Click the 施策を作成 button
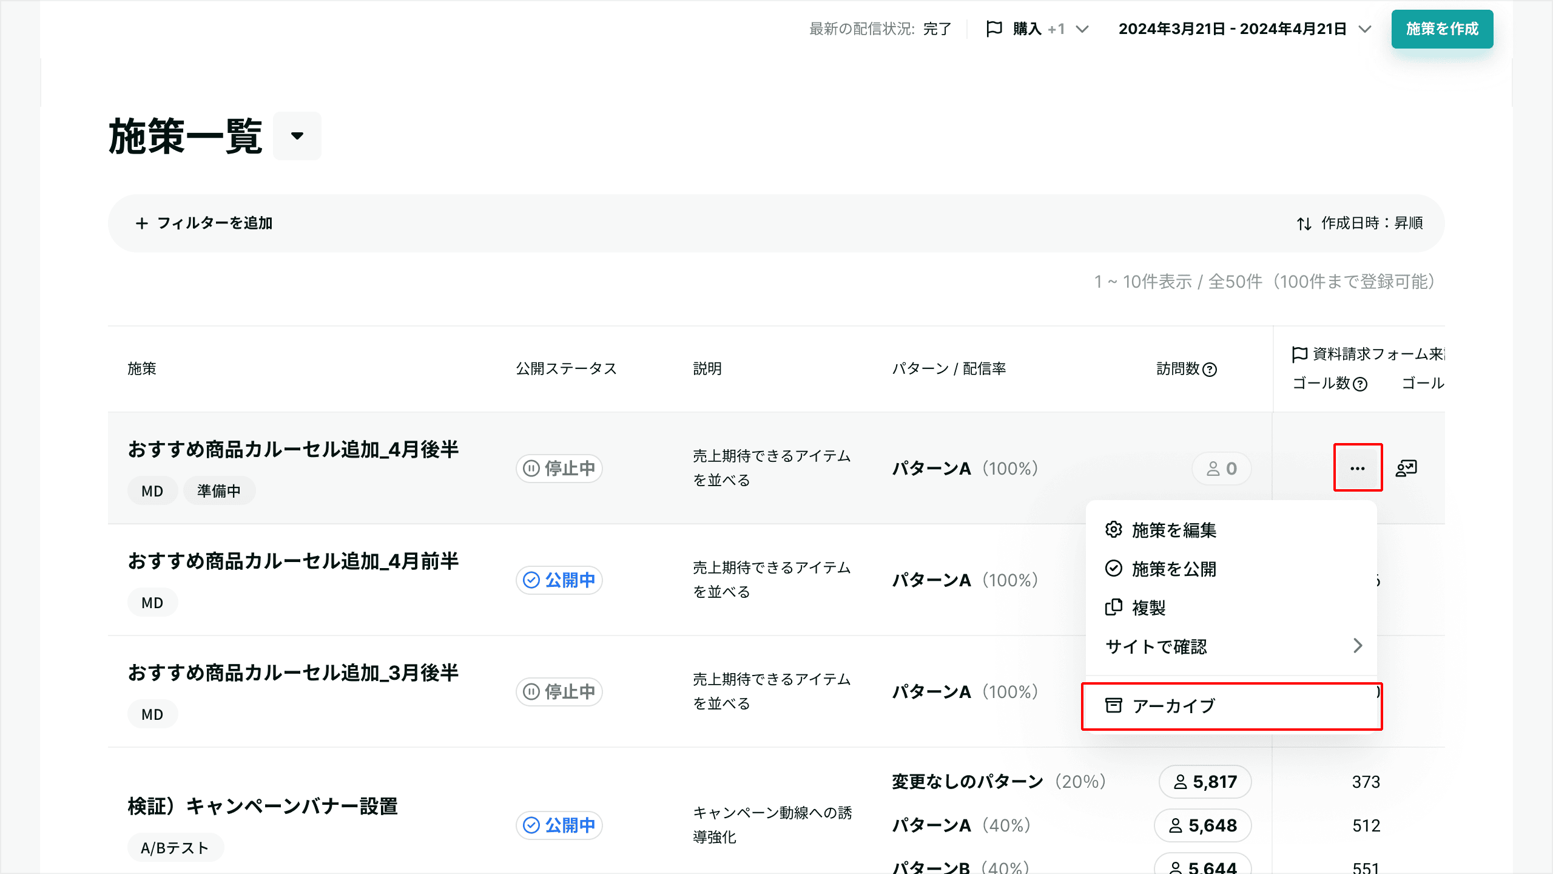 (1442, 29)
